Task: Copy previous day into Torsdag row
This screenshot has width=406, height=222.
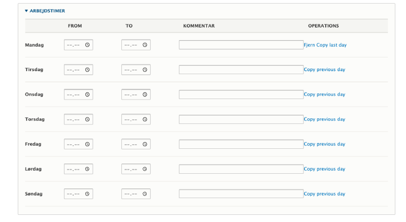Action: tap(324, 119)
